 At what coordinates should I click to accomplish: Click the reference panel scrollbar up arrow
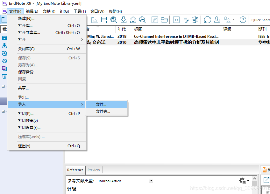pos(254,178)
